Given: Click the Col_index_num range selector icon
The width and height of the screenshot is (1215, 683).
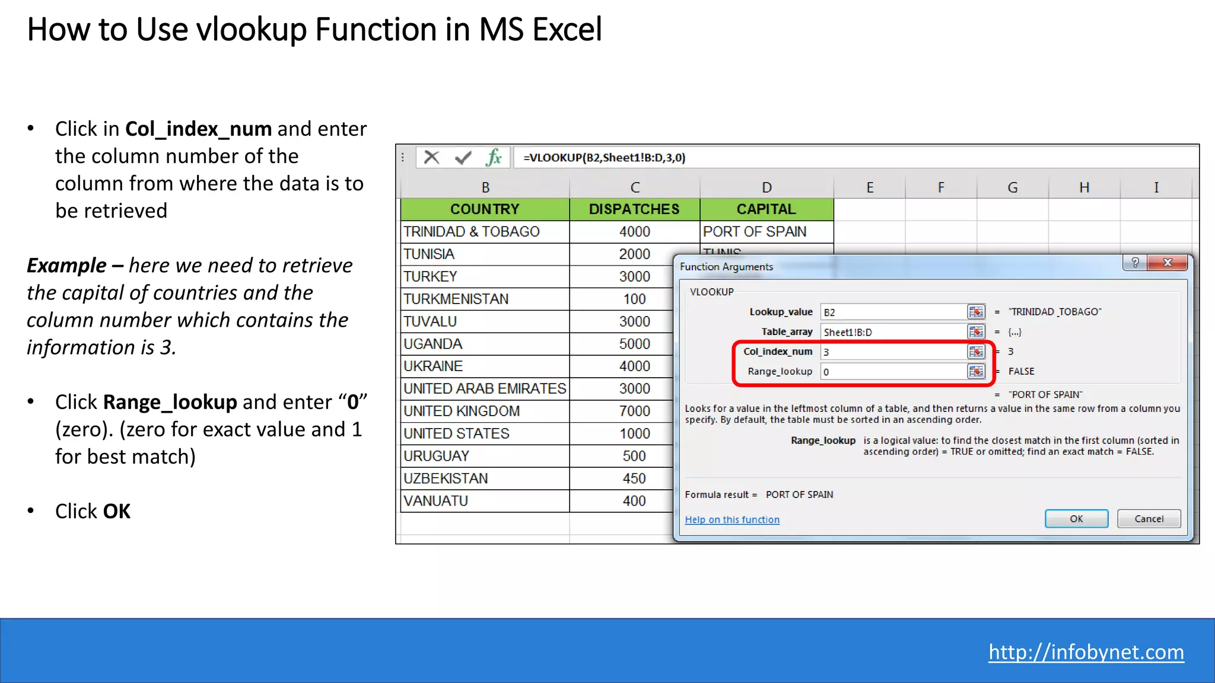Looking at the screenshot, I should (976, 352).
